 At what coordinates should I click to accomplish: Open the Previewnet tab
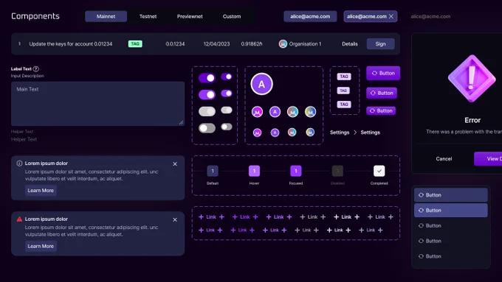coord(190,16)
